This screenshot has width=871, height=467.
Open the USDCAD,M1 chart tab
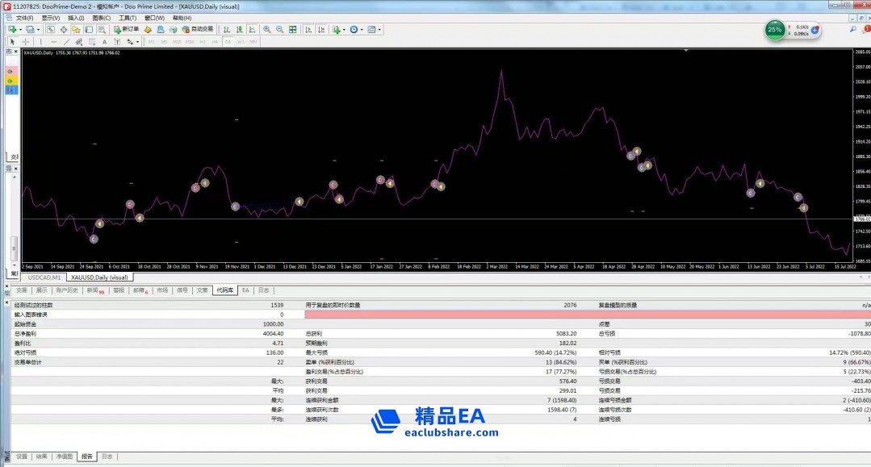(44, 277)
